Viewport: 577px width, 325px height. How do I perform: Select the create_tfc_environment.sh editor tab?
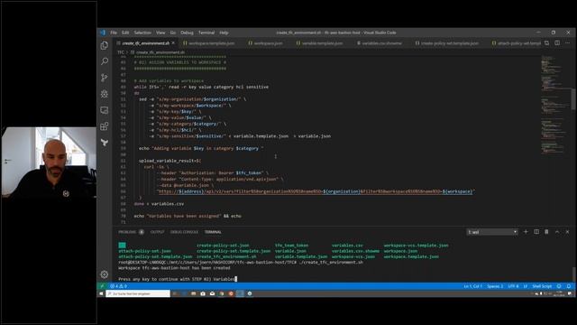[x=145, y=43]
